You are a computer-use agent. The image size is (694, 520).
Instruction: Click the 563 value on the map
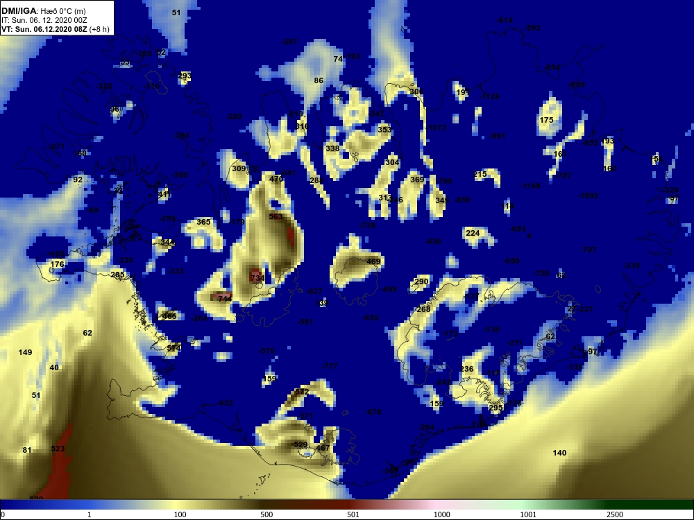(x=276, y=216)
